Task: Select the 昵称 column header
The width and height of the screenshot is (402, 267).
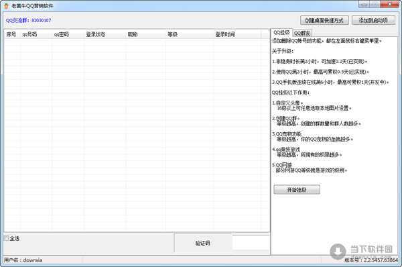Action: click(x=145, y=34)
